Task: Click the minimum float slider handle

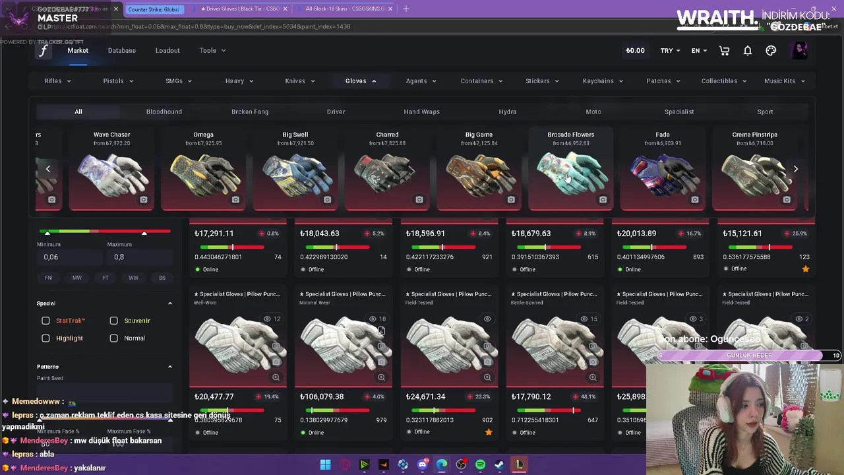Action: click(x=46, y=233)
